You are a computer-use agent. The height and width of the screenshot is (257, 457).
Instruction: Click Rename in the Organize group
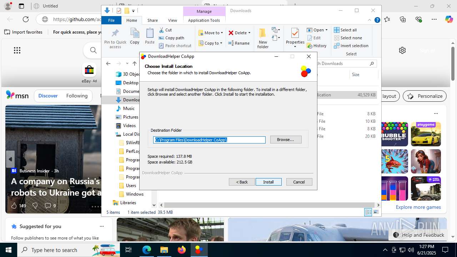click(x=239, y=43)
